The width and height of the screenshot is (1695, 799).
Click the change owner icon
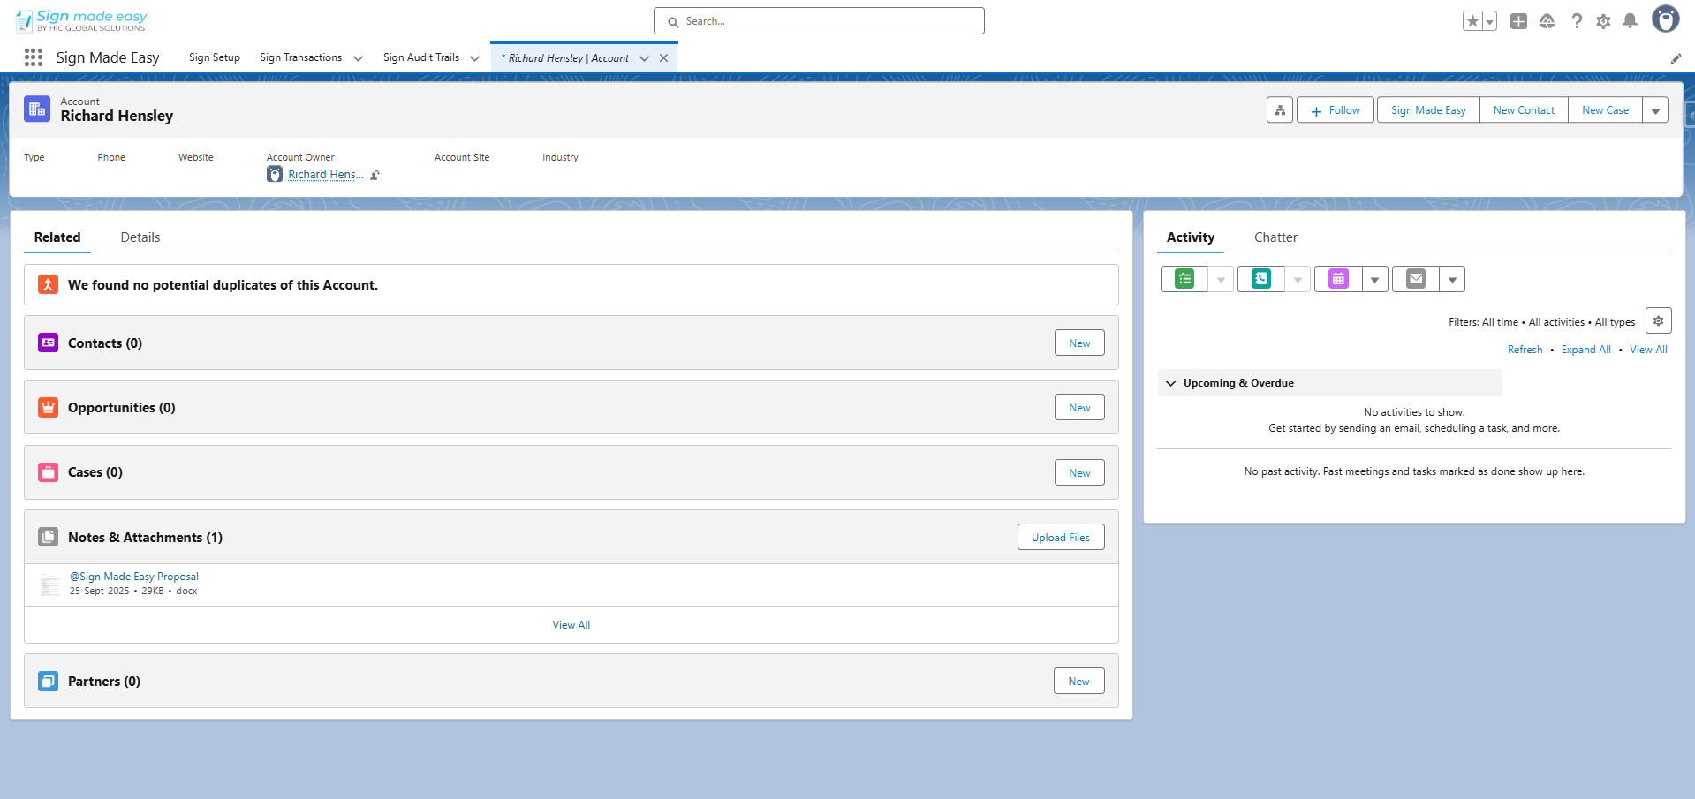375,175
